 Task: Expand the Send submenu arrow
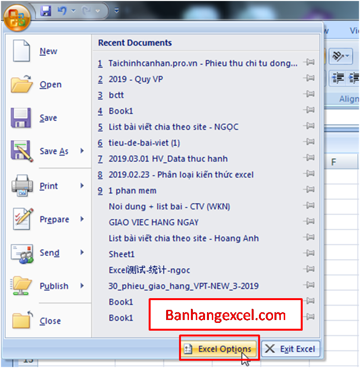coord(82,252)
